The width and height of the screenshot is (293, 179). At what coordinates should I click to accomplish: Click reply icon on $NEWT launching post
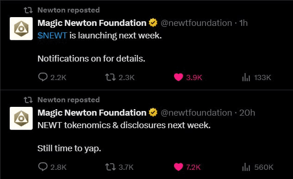pyautogui.click(x=43, y=77)
